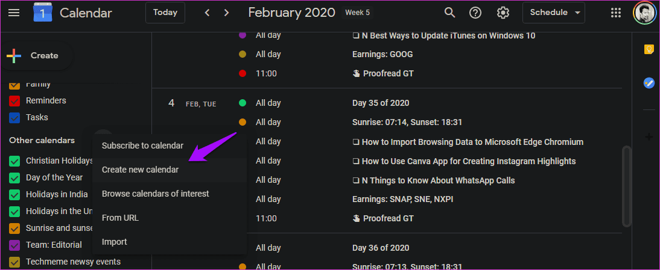The image size is (660, 270).
Task: Open calendar search
Action: 450,13
